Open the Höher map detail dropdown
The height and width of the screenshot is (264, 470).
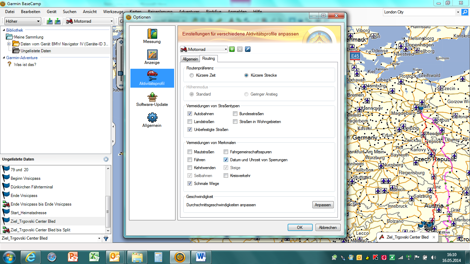23,21
